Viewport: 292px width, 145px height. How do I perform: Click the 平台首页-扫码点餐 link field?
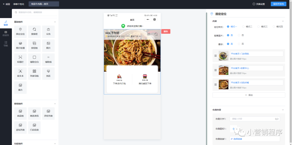257,82
